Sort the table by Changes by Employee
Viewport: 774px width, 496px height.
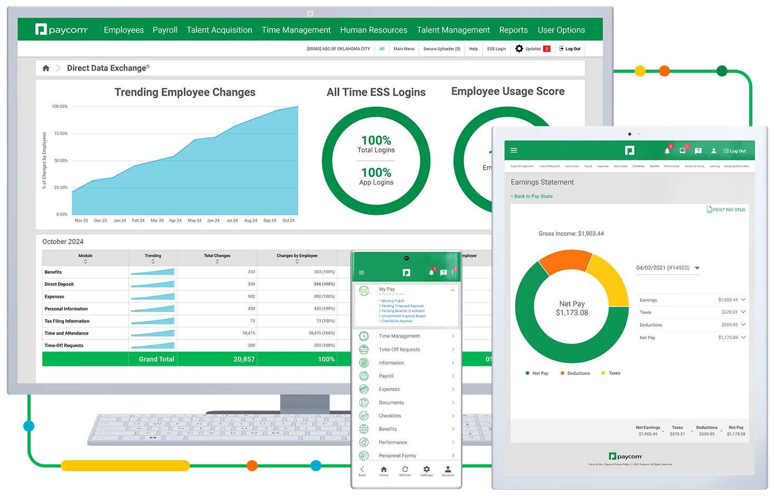click(x=297, y=258)
